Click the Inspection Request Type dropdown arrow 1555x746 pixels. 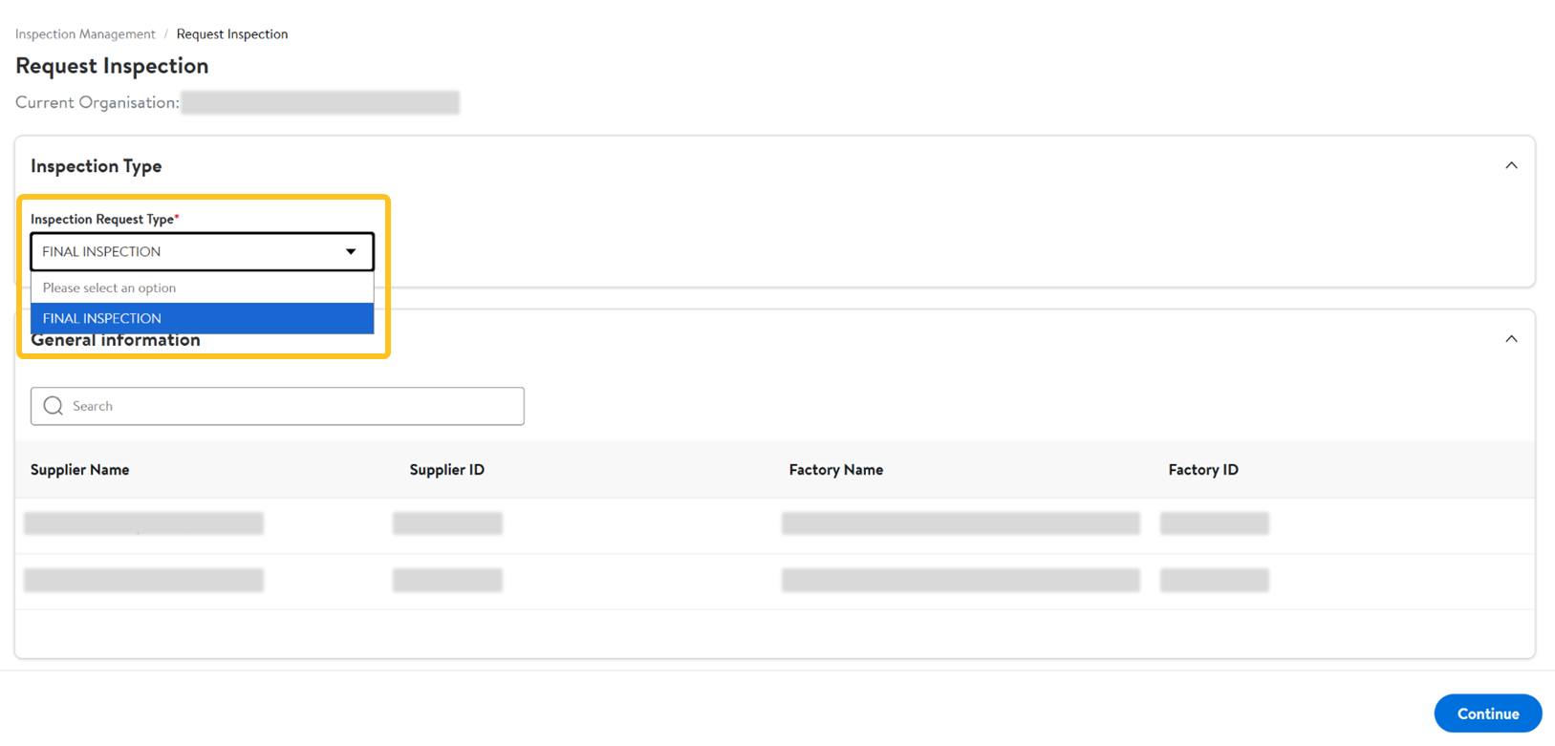coord(351,252)
